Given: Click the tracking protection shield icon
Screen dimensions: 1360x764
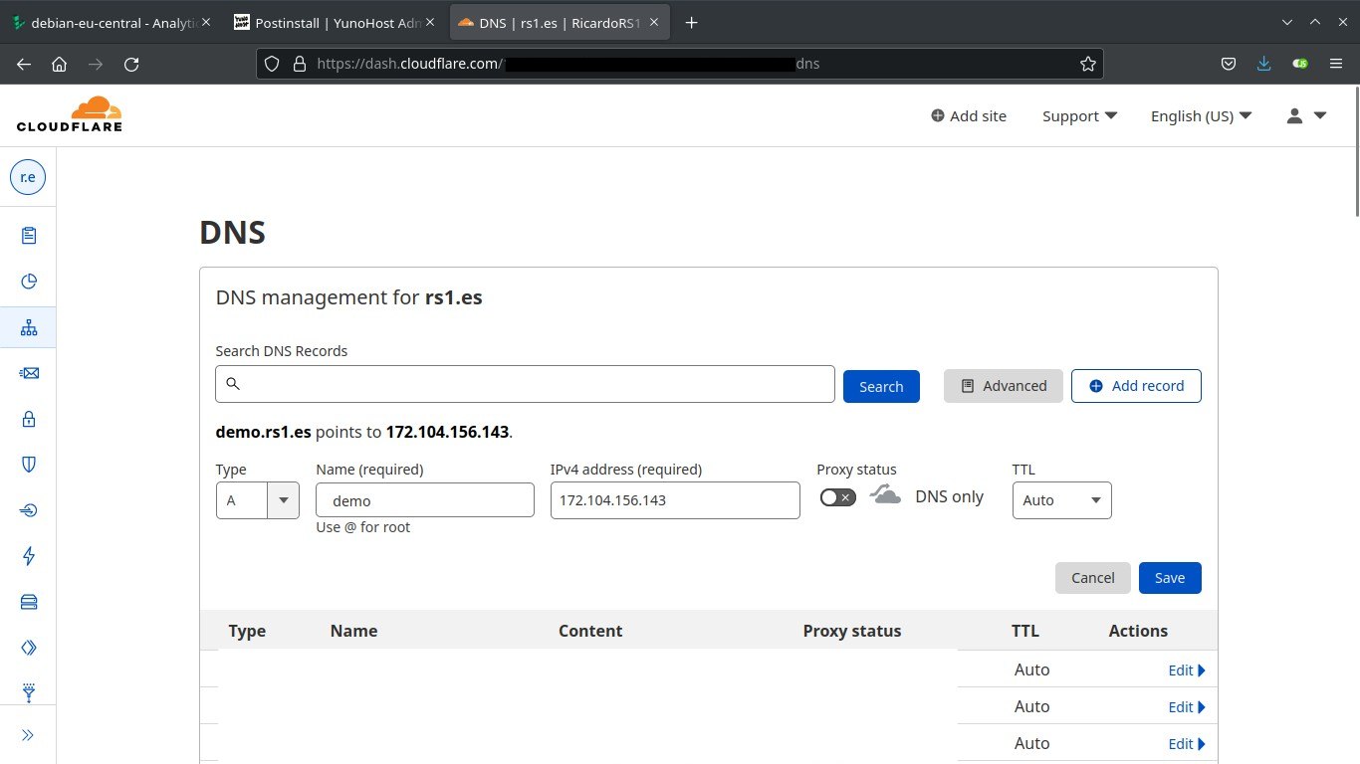Looking at the screenshot, I should coord(272,64).
